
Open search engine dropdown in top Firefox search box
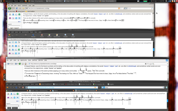pyautogui.click(x=127, y=8)
